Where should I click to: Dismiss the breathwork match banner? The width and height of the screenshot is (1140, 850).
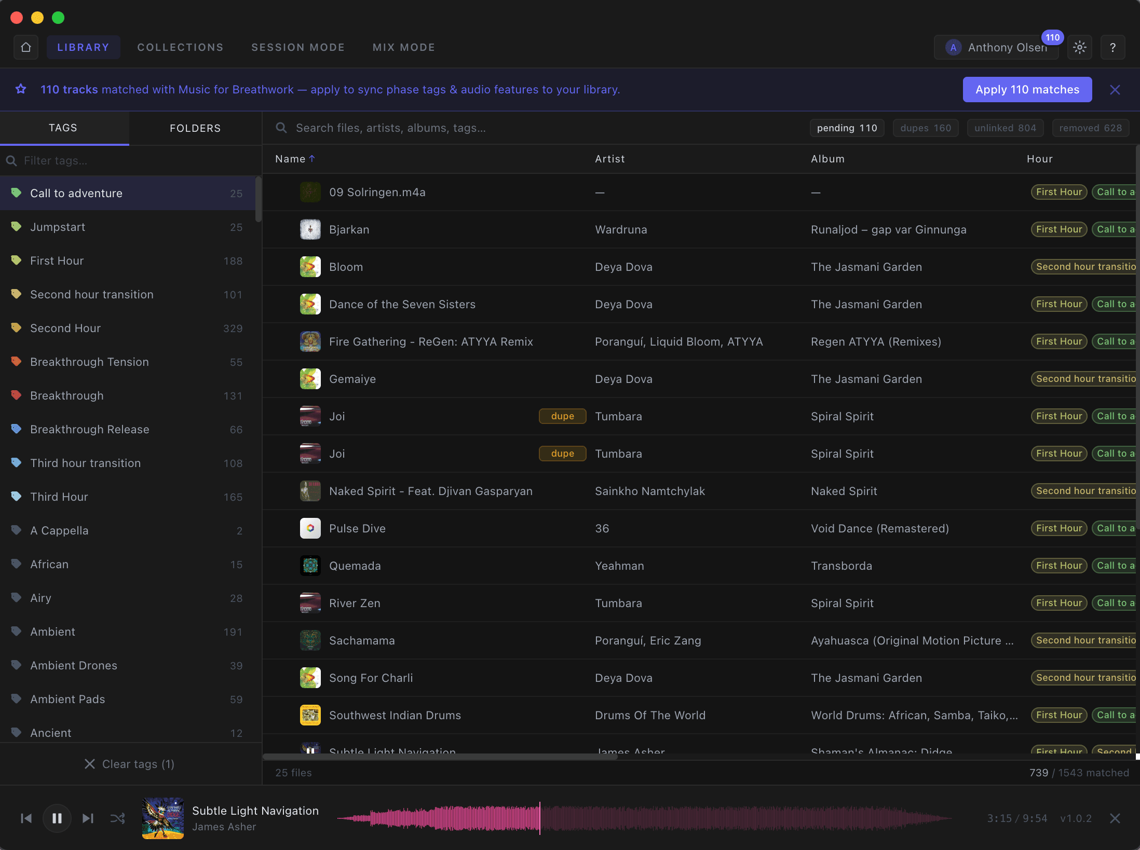coord(1115,90)
